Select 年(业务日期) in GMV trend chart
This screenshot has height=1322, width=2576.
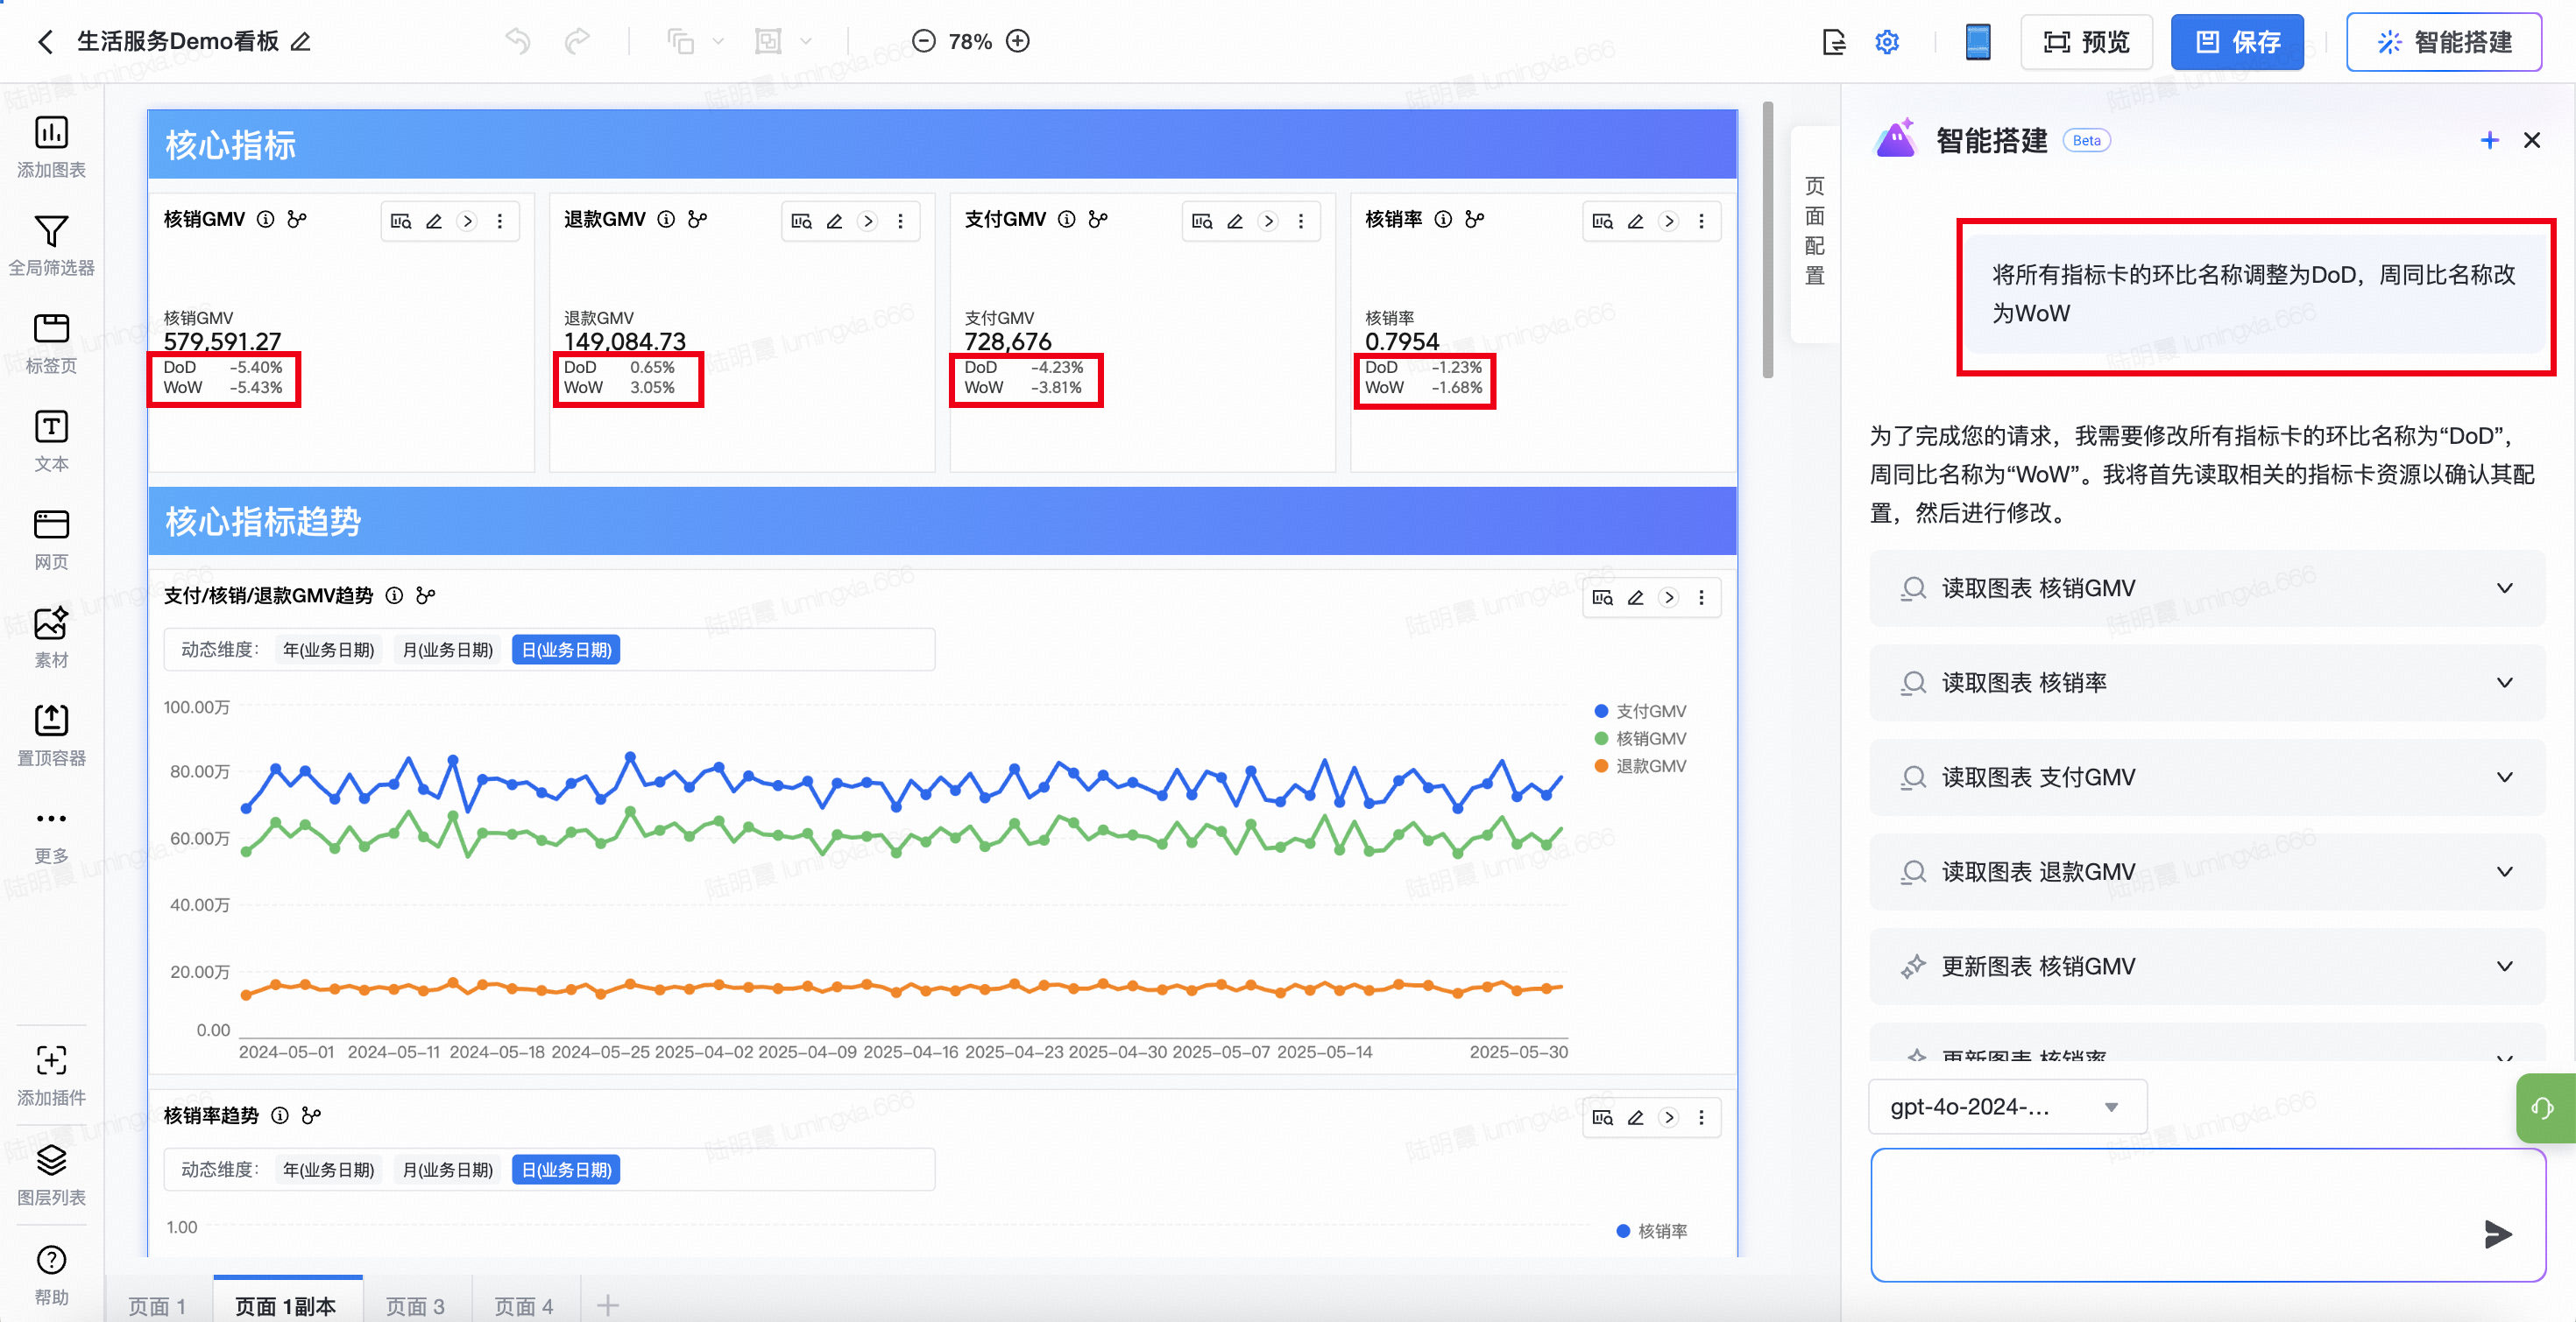point(328,650)
